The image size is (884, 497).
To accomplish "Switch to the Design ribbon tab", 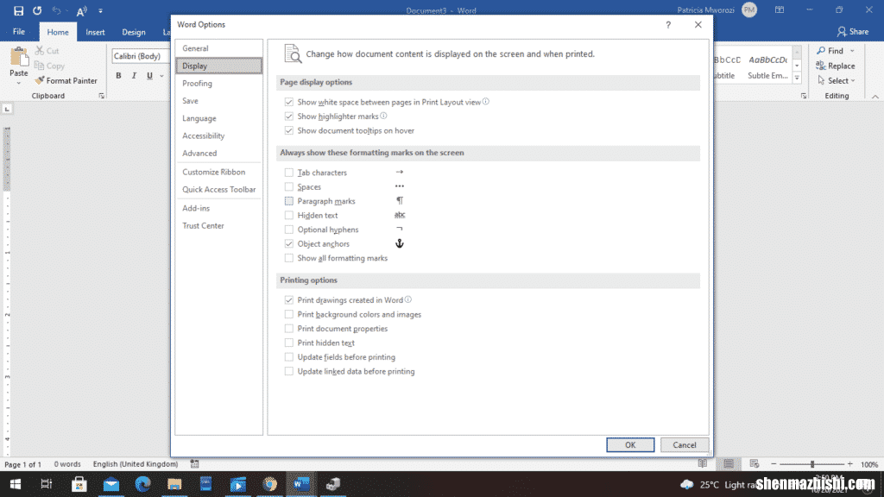I will pos(134,32).
